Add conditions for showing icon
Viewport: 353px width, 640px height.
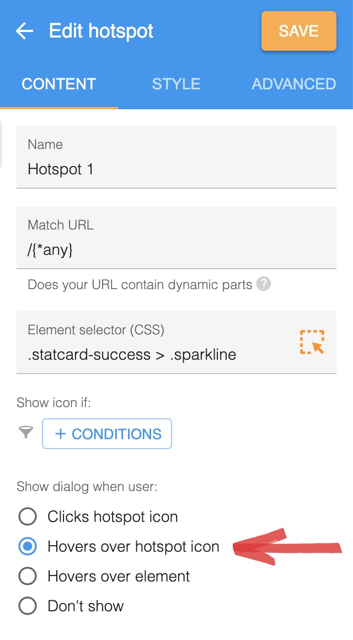pos(107,434)
